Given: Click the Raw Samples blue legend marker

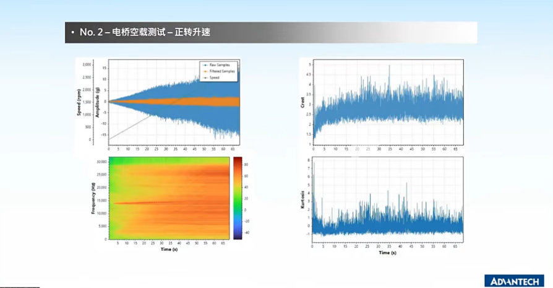Looking at the screenshot, I should coord(205,65).
